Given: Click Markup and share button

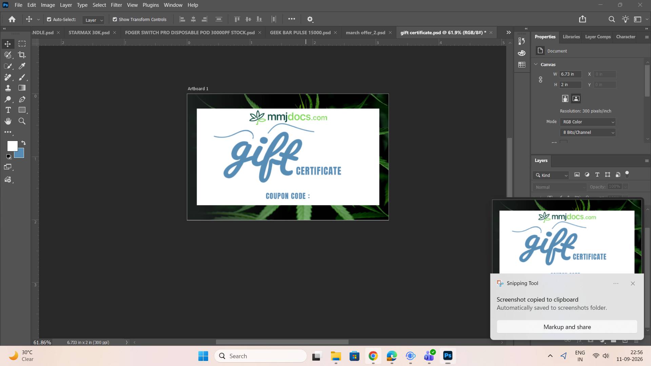Looking at the screenshot, I should coord(567,327).
